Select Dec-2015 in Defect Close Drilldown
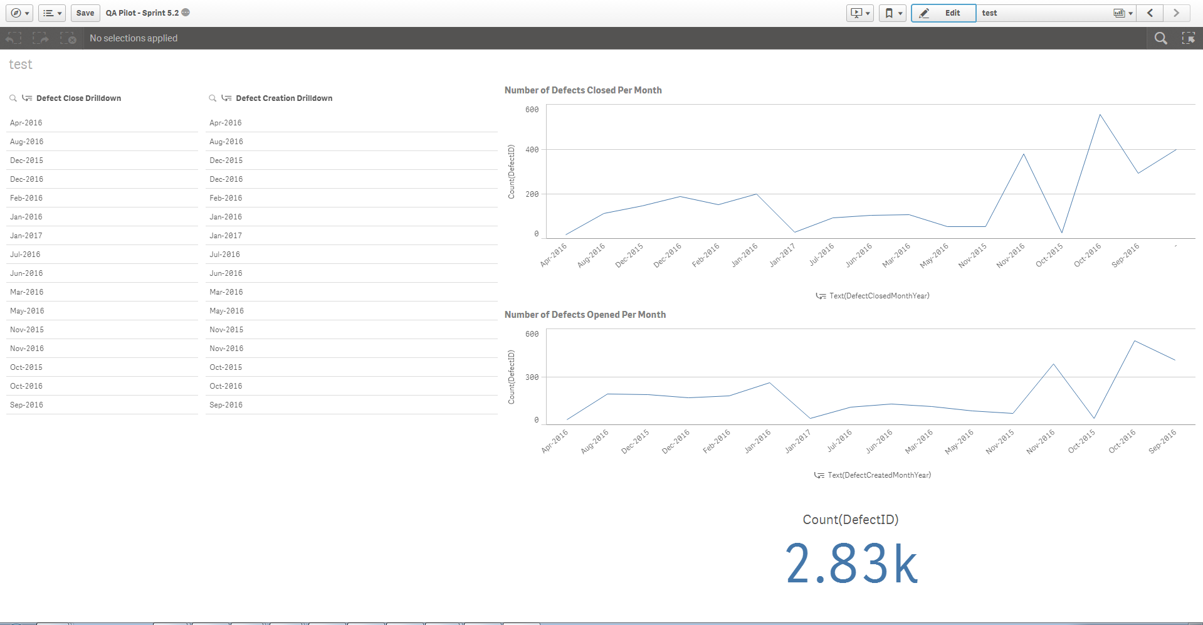Viewport: 1203px width, 625px height. tap(102, 160)
